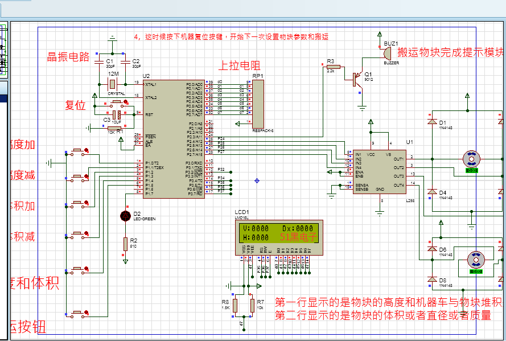Screen dimensions: 506x341
Task: Select capacitor C3 10UF
Action: pos(117,114)
